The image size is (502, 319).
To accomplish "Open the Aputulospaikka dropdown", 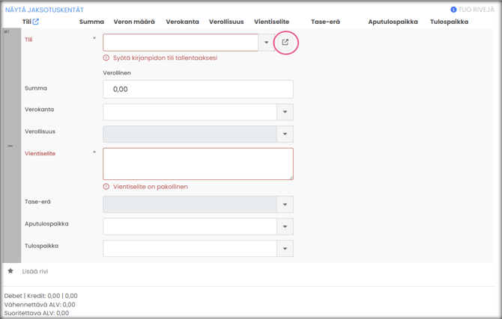I will pyautogui.click(x=285, y=226).
